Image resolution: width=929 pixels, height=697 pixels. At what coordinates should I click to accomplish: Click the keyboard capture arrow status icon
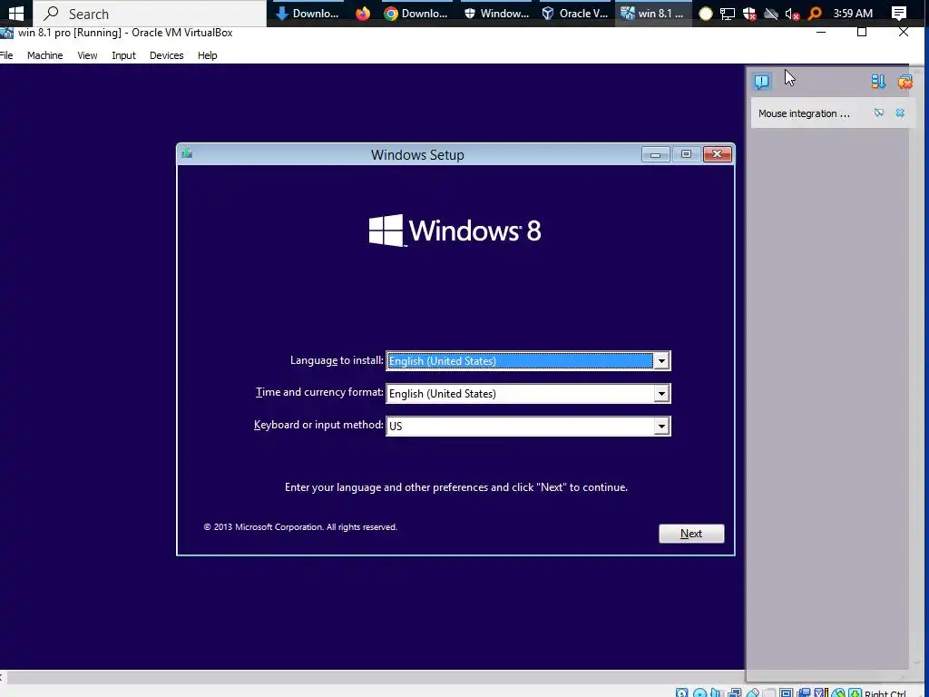pyautogui.click(x=855, y=692)
